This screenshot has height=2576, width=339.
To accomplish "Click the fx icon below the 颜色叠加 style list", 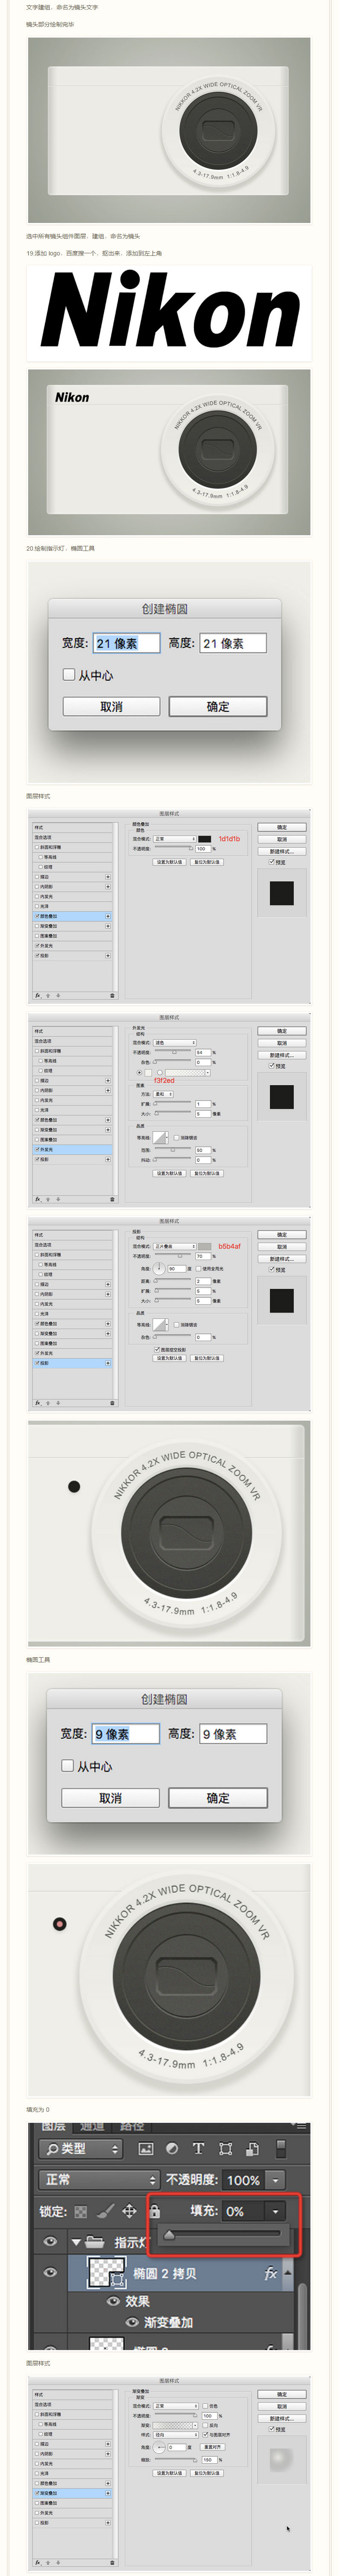I will pos(38,996).
